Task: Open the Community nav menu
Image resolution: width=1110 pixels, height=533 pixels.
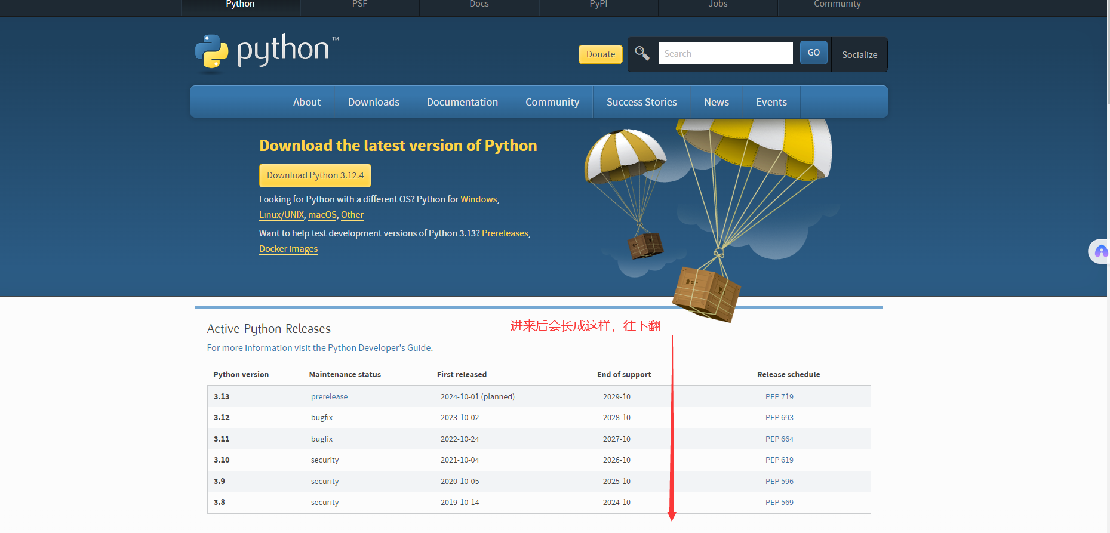Action: tap(552, 102)
